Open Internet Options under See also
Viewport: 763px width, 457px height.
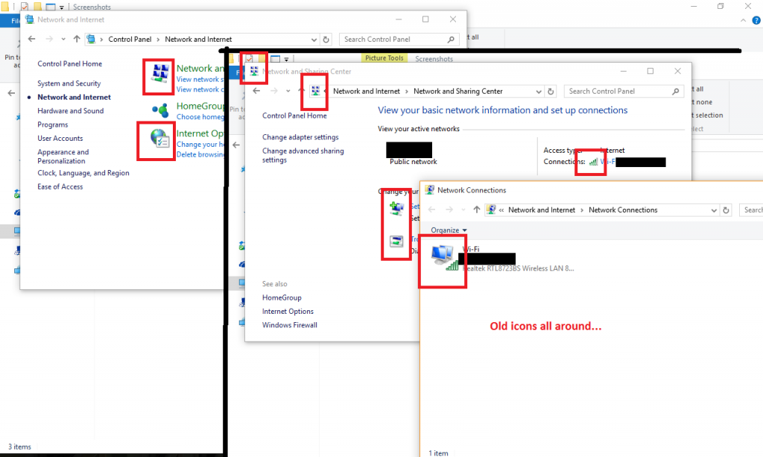coord(288,312)
